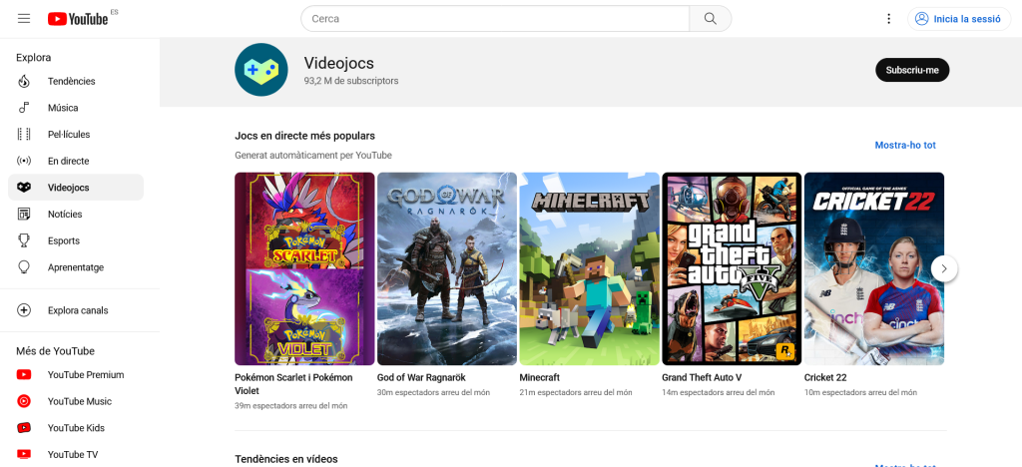The height and width of the screenshot is (467, 1022).
Task: Select Música in the sidebar
Action: coord(63,108)
